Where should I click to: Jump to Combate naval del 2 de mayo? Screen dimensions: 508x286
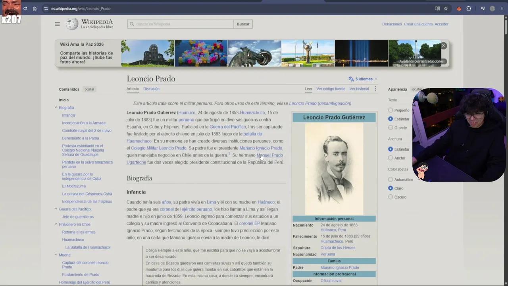tap(87, 131)
